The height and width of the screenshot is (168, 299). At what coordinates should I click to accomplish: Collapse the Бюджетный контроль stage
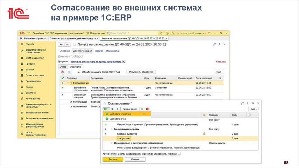(112, 129)
